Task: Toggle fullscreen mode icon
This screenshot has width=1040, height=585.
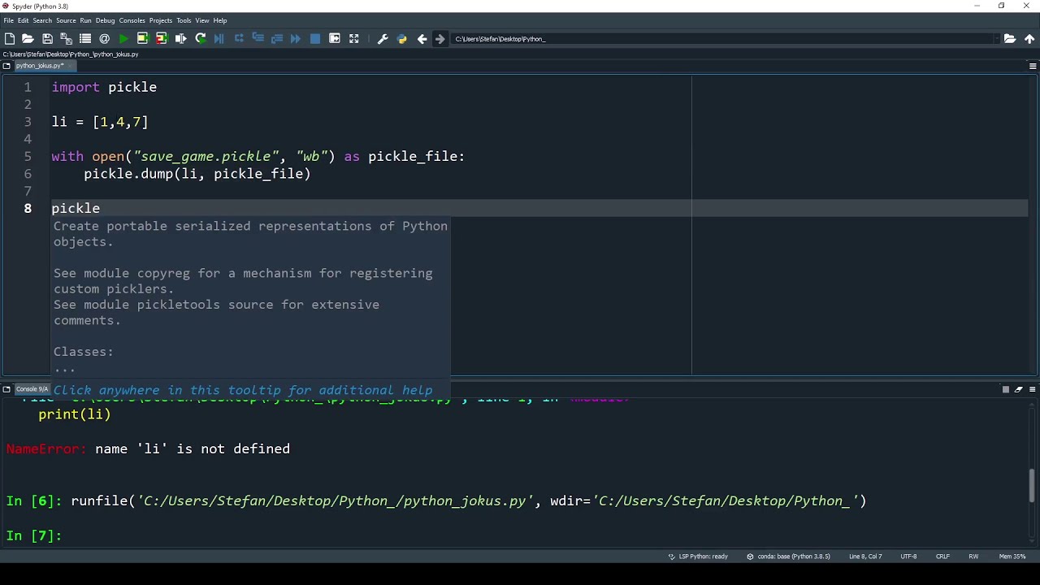Action: (x=353, y=38)
